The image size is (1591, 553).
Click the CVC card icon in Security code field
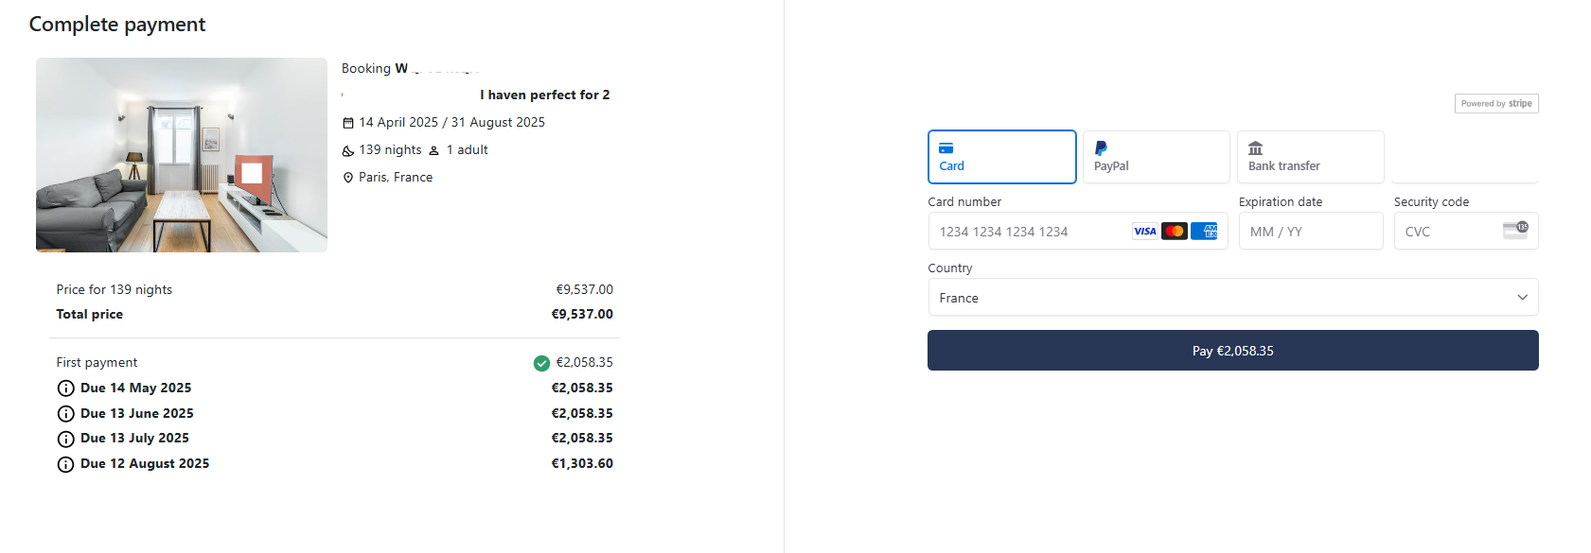[1515, 230]
